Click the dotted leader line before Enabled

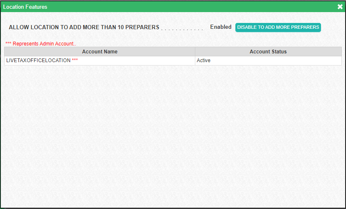coord(183,29)
